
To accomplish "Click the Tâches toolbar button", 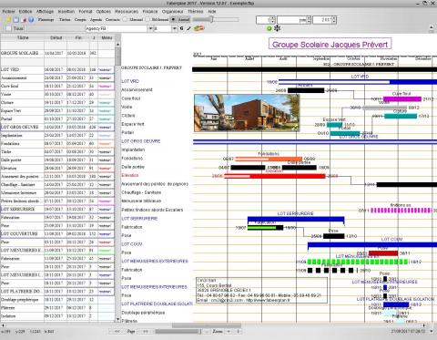I will 65,19.
